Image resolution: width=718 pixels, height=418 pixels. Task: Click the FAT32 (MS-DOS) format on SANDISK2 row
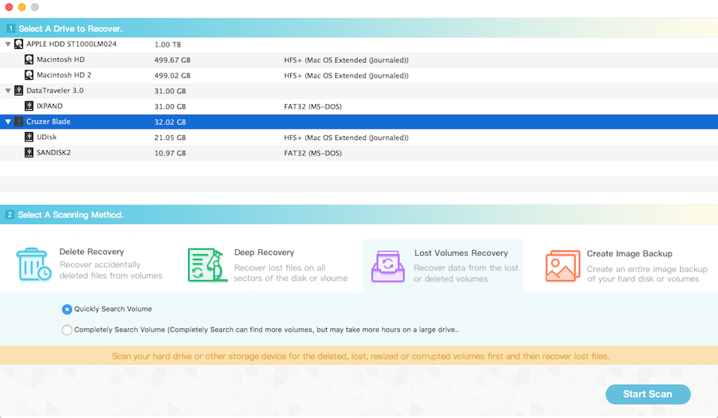(313, 154)
